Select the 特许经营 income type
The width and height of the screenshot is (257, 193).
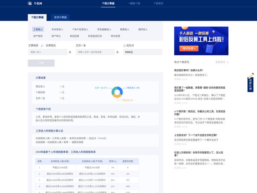point(115,36)
